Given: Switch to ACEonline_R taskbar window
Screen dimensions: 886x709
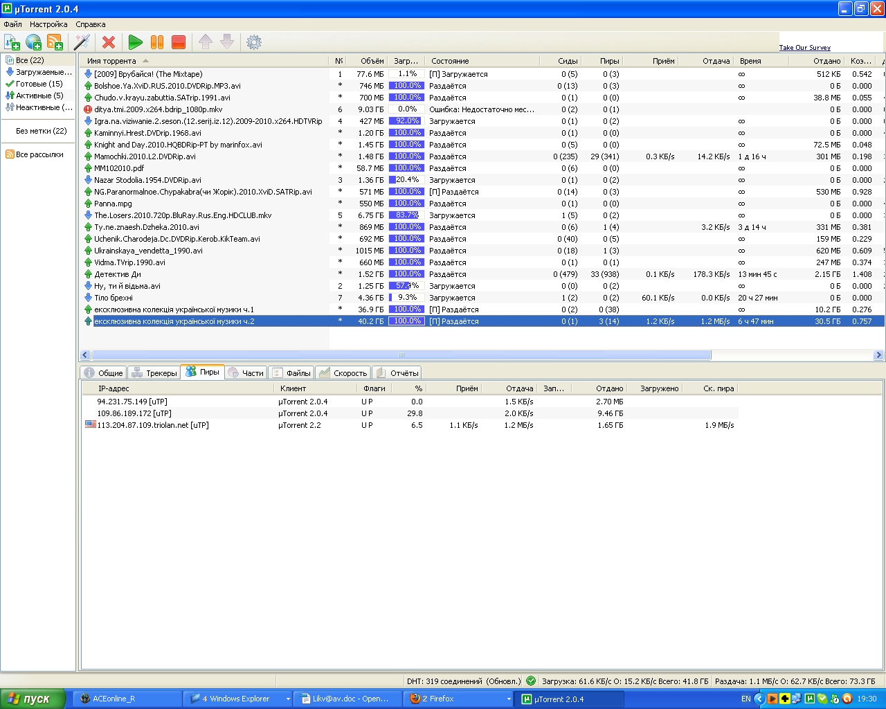Looking at the screenshot, I should (128, 699).
